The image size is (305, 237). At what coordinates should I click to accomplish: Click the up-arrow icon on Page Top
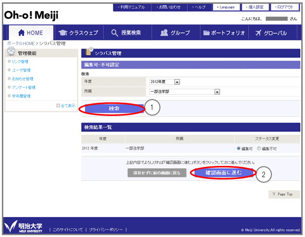point(274,194)
